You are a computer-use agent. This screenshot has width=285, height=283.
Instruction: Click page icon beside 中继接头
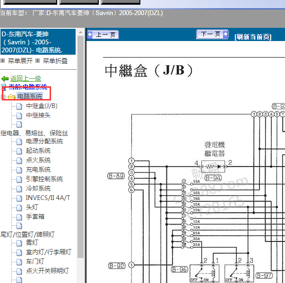(19, 116)
